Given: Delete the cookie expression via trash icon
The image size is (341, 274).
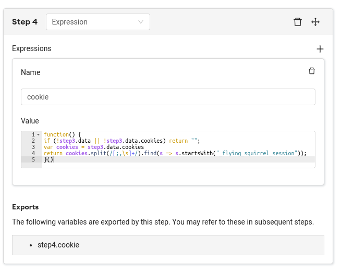Looking at the screenshot, I should 312,71.
